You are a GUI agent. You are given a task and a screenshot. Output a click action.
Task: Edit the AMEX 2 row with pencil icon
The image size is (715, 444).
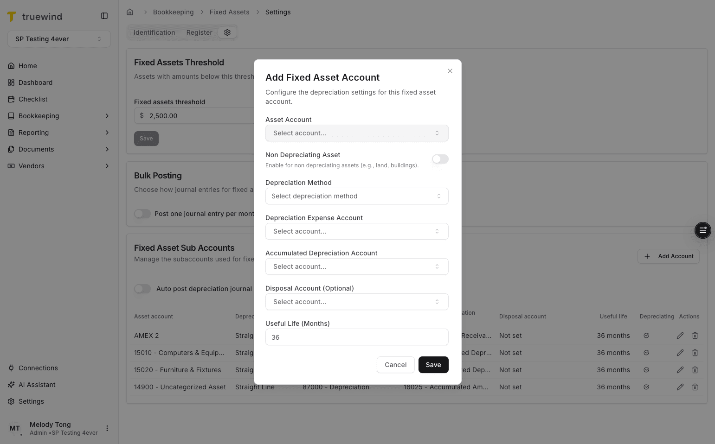680,336
